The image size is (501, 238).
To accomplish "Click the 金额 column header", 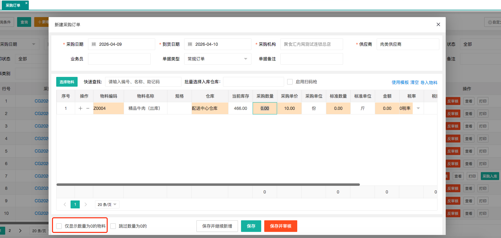I will 387,96.
